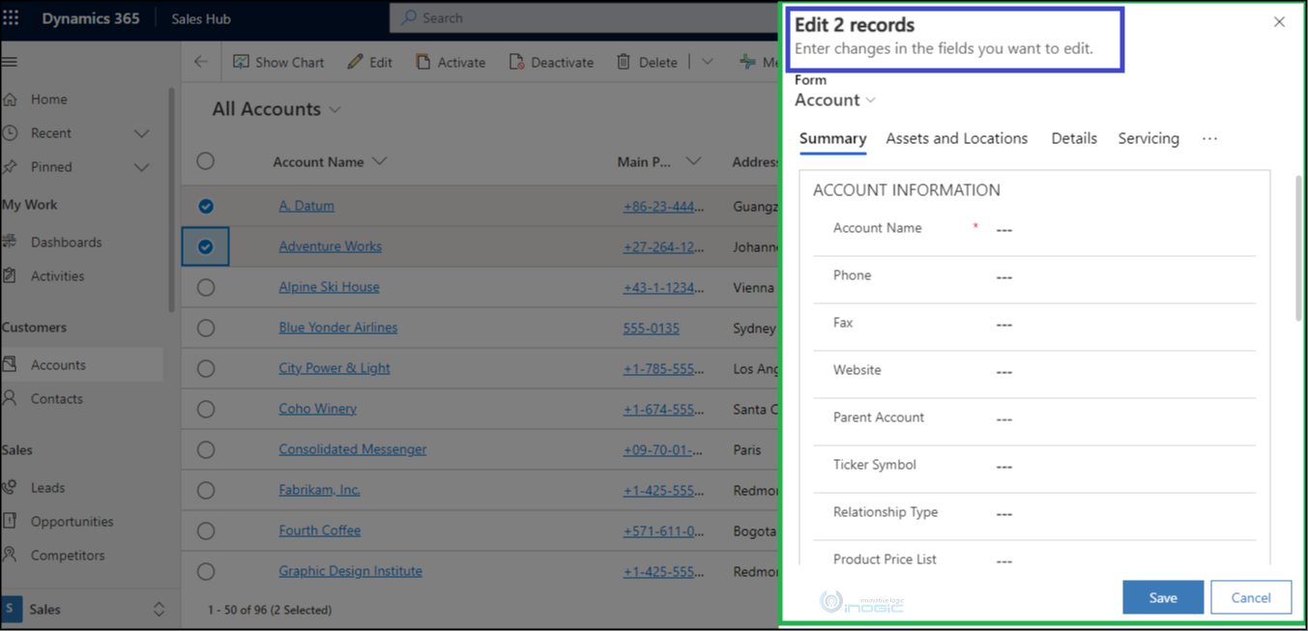Click the Accounts icon in sidebar
Image resolution: width=1308 pixels, height=631 pixels.
click(x=10, y=364)
